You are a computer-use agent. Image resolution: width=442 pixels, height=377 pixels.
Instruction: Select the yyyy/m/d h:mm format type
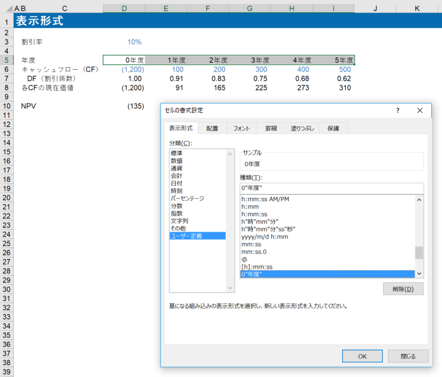[265, 236]
